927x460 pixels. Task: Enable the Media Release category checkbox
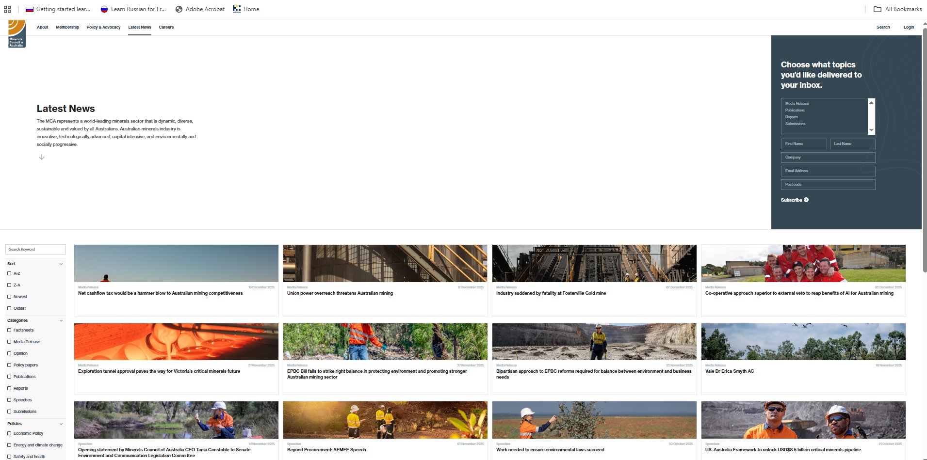point(9,342)
